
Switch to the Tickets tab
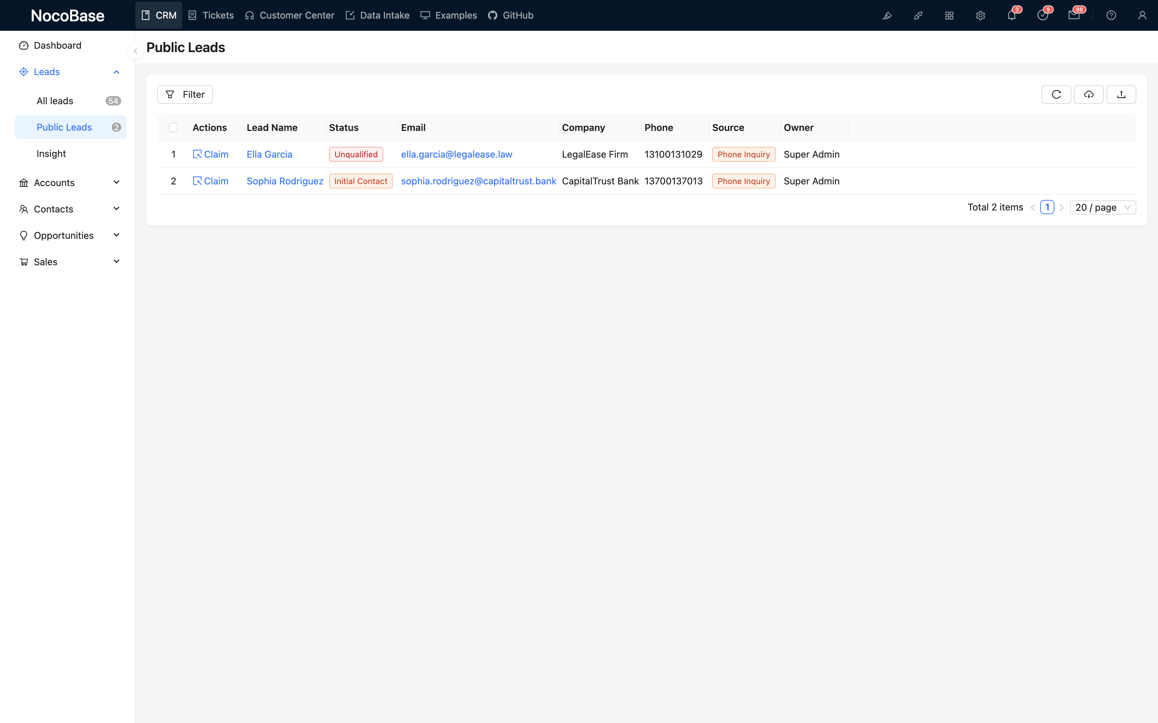click(x=211, y=15)
